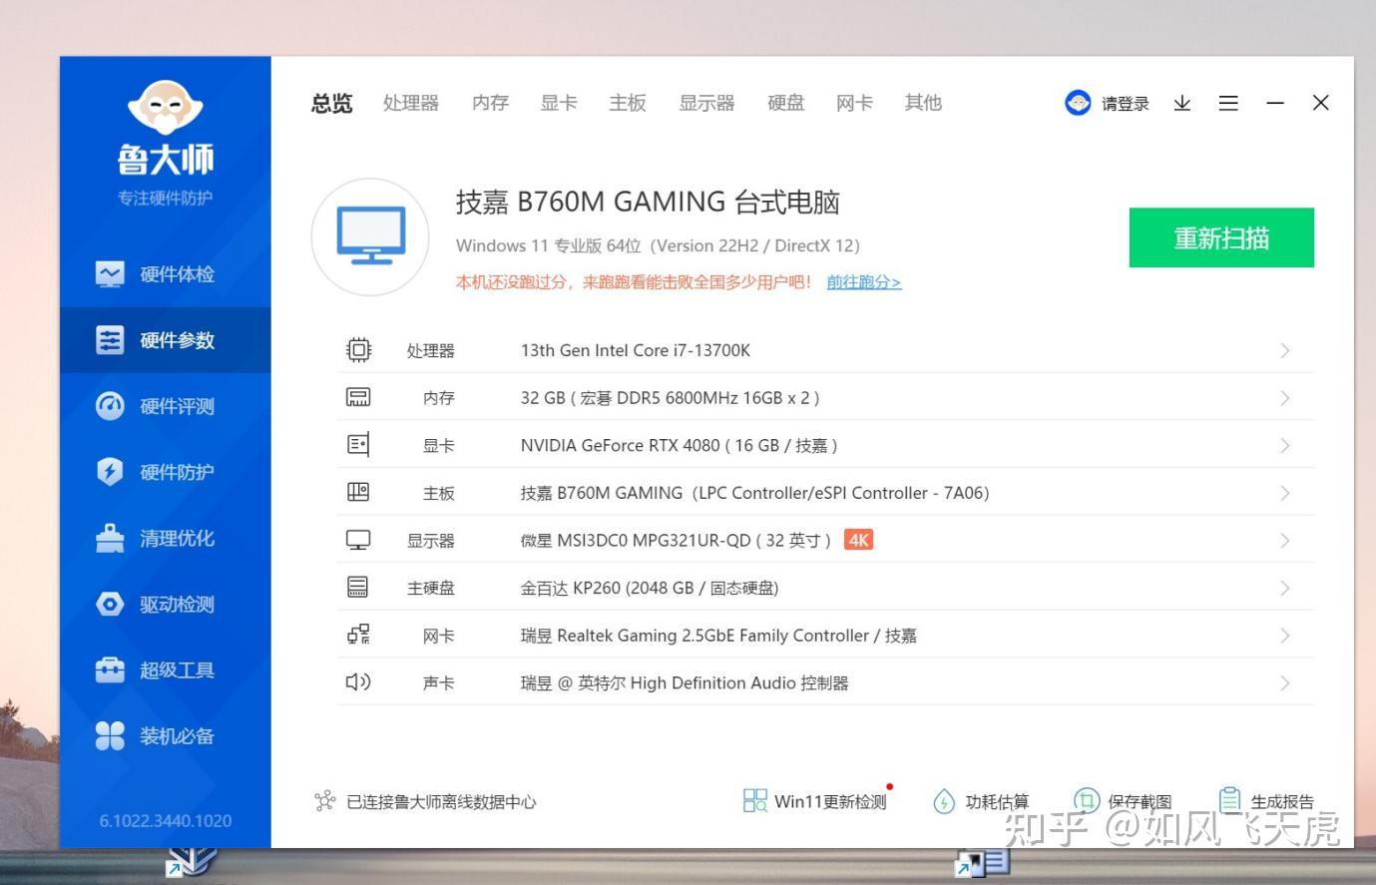Click the network card icon

(x=358, y=635)
